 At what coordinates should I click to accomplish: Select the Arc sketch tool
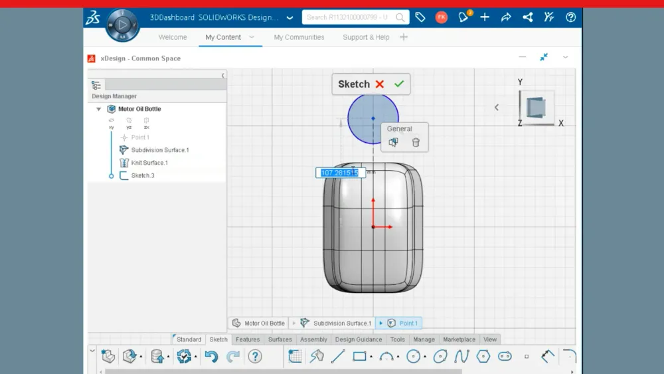coord(386,356)
